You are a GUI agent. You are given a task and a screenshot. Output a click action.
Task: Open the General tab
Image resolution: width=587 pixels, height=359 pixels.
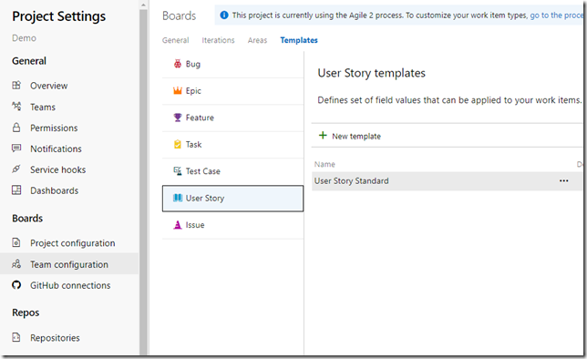tap(176, 40)
